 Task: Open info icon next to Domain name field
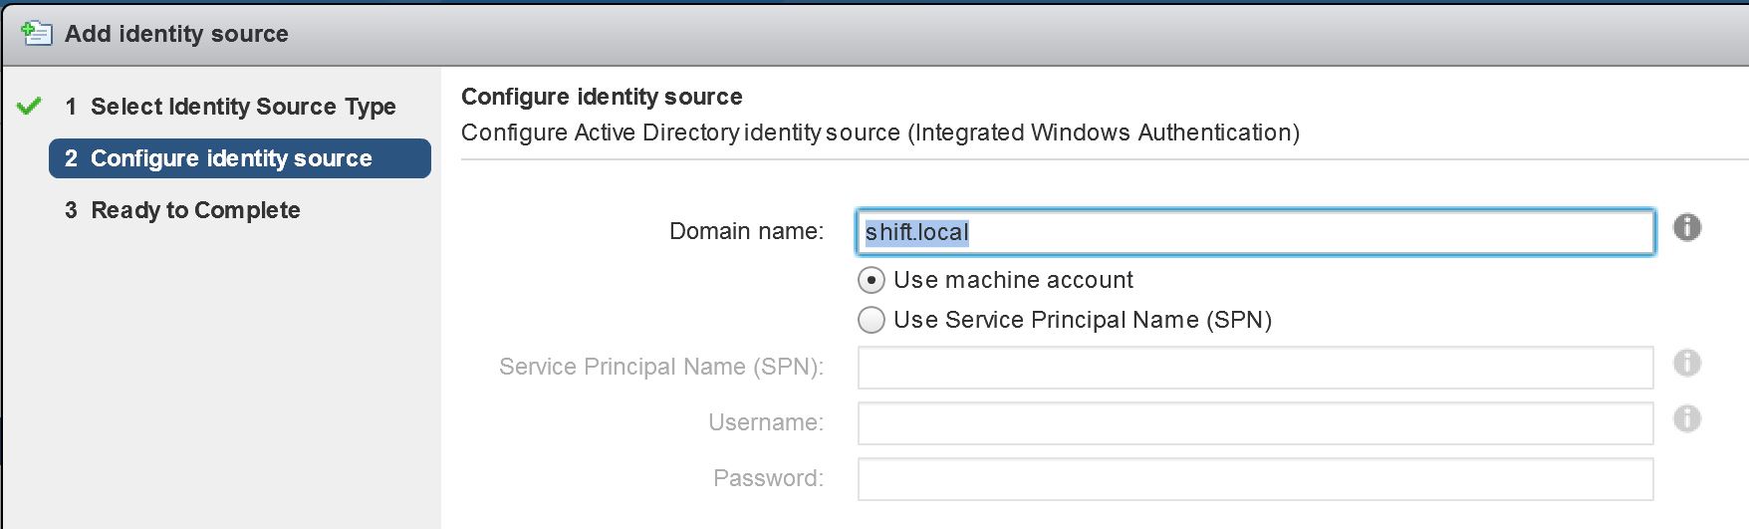click(1686, 227)
